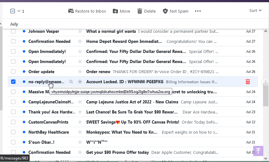269x162 pixels.
Task: Open the three-dot more actions menu
Action: click(x=198, y=11)
